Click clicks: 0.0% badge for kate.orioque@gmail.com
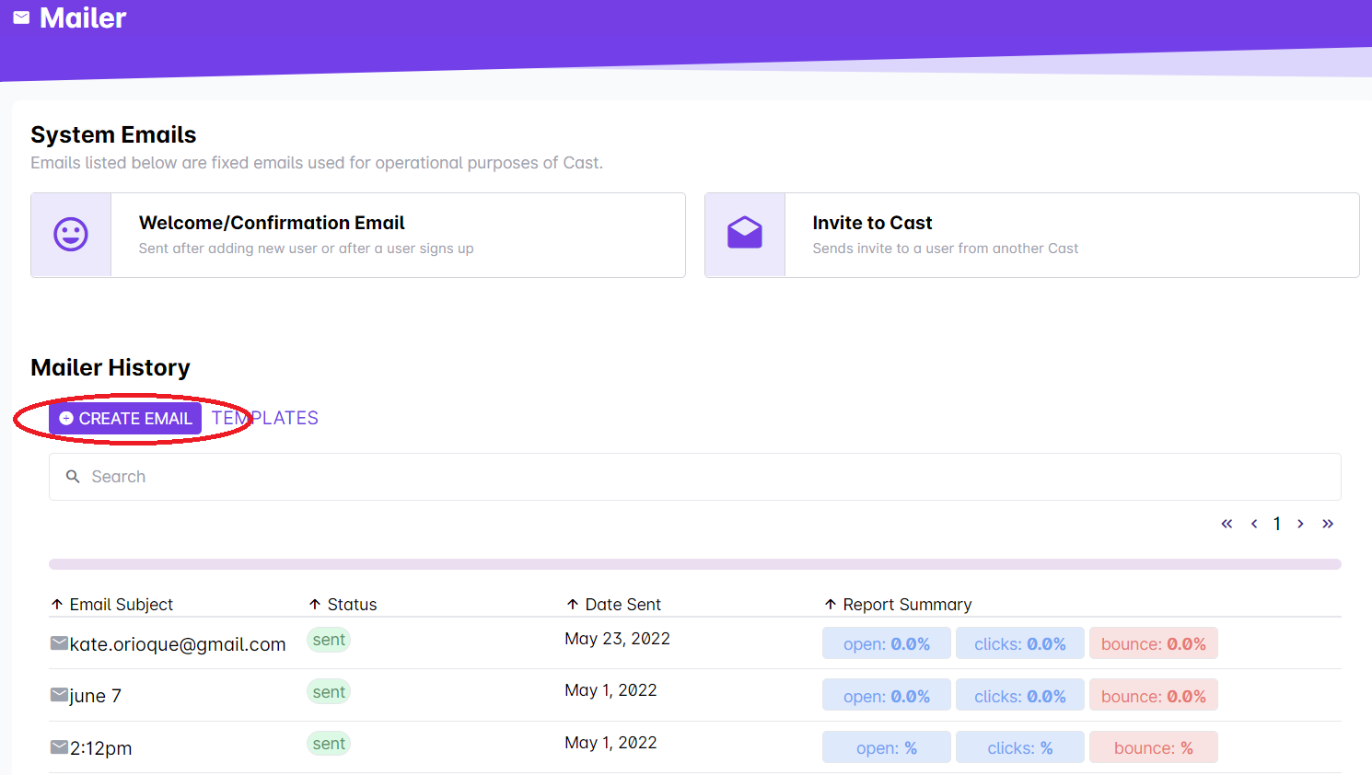 click(x=1020, y=643)
